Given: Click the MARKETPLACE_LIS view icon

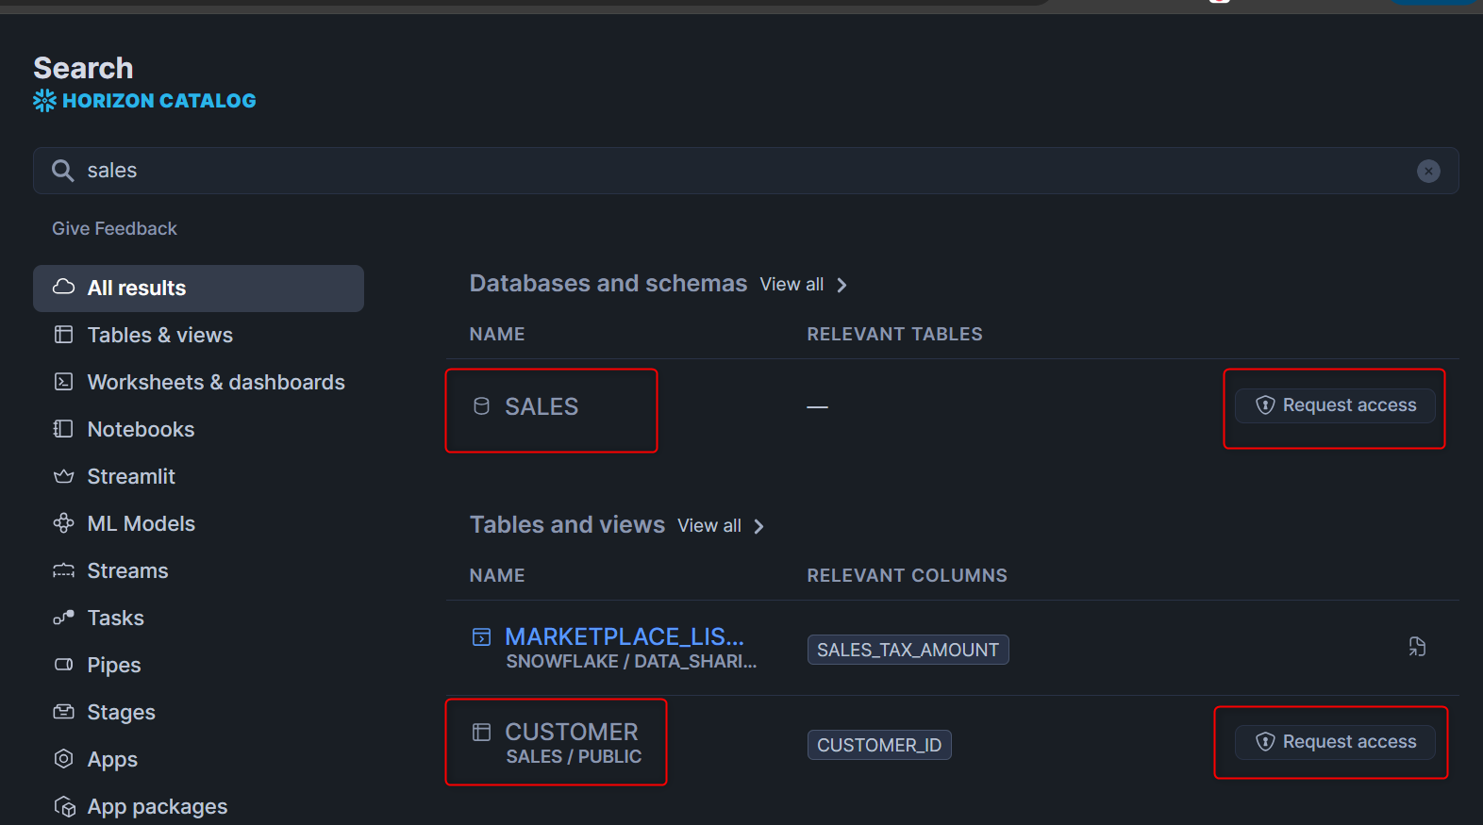Looking at the screenshot, I should 481,637.
